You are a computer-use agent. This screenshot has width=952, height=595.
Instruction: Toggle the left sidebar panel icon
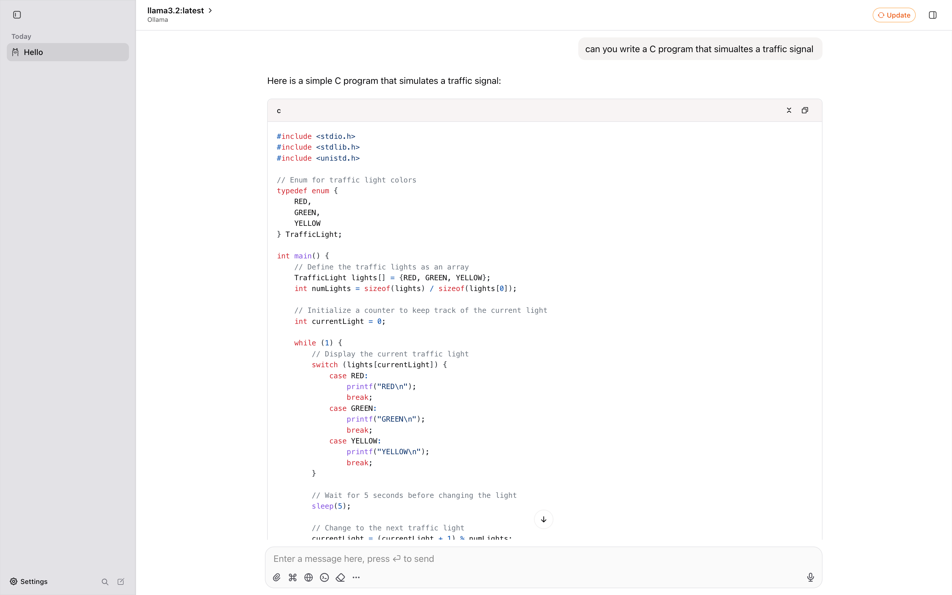(x=17, y=15)
